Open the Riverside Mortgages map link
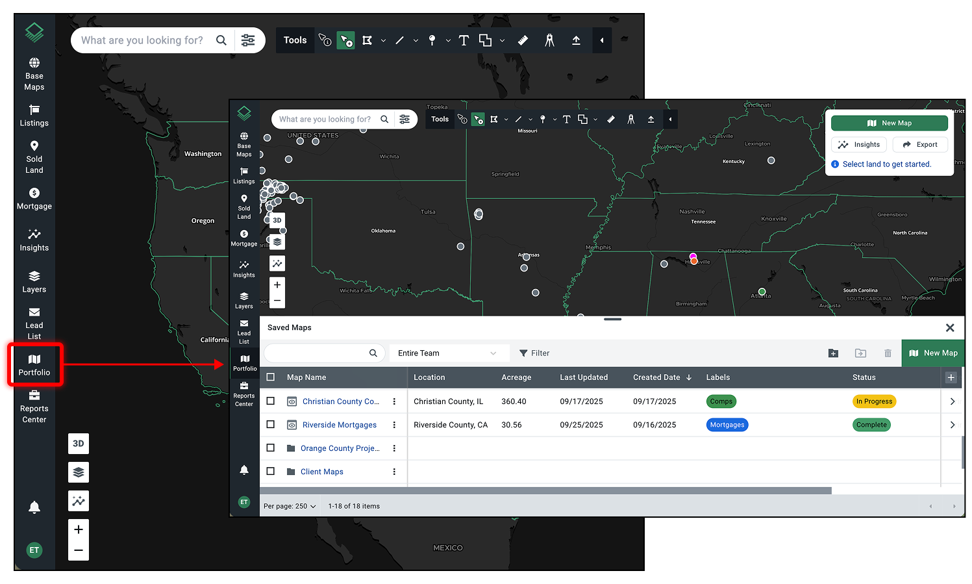The width and height of the screenshot is (972, 584). pyautogui.click(x=340, y=425)
